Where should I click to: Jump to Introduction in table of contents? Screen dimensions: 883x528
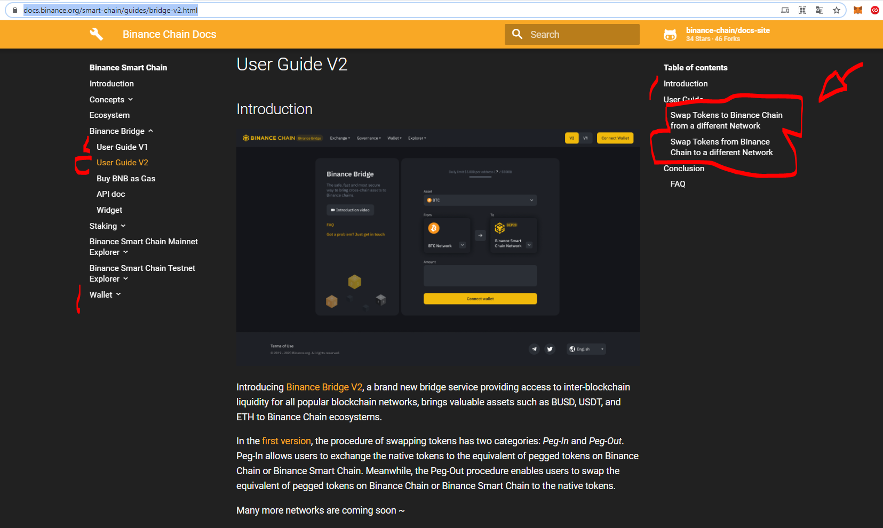point(686,84)
